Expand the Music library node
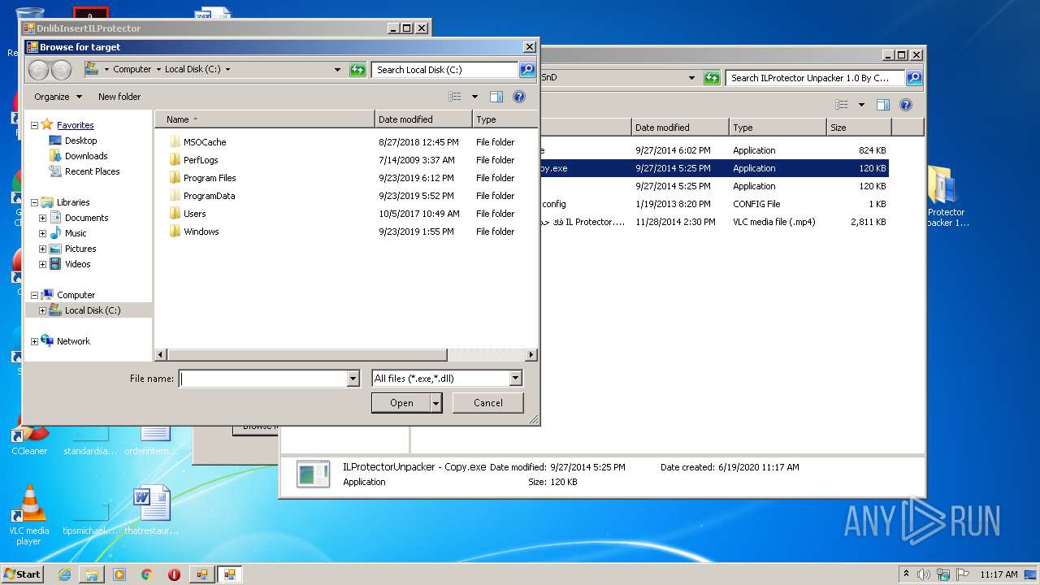This screenshot has width=1040, height=585. (x=43, y=233)
